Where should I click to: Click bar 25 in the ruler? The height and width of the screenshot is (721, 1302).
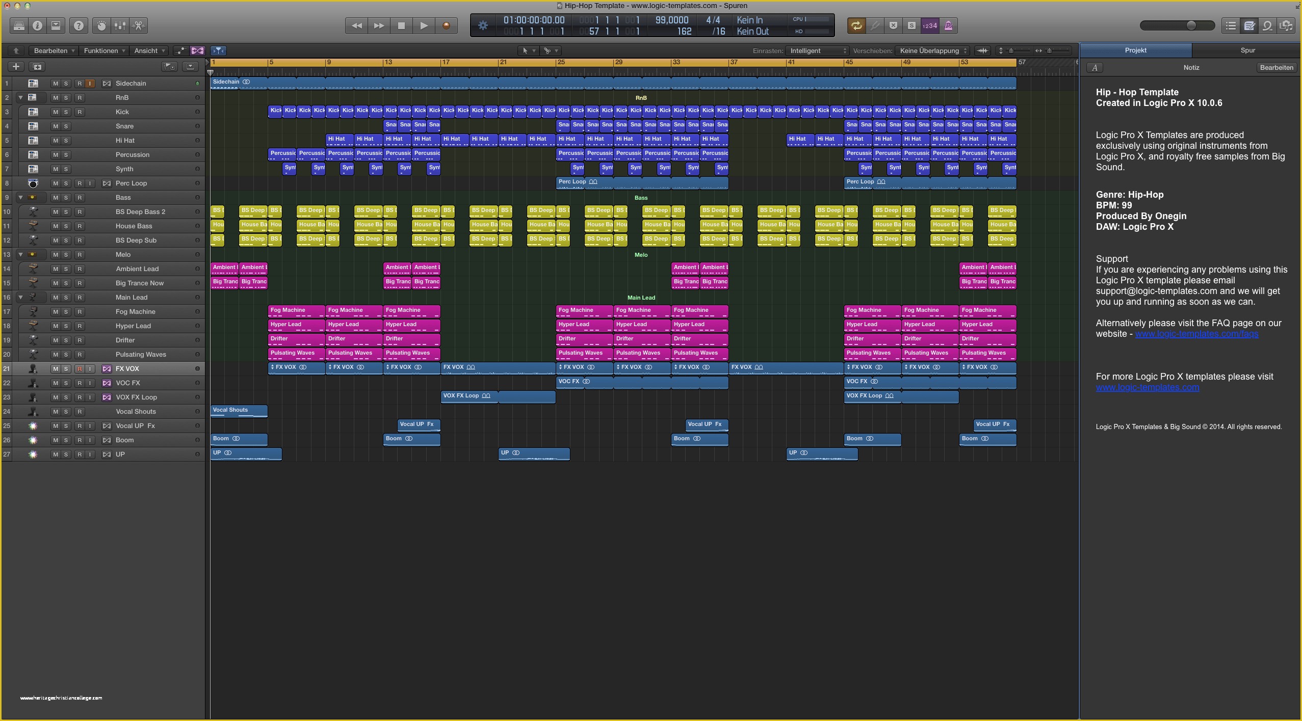[561, 62]
